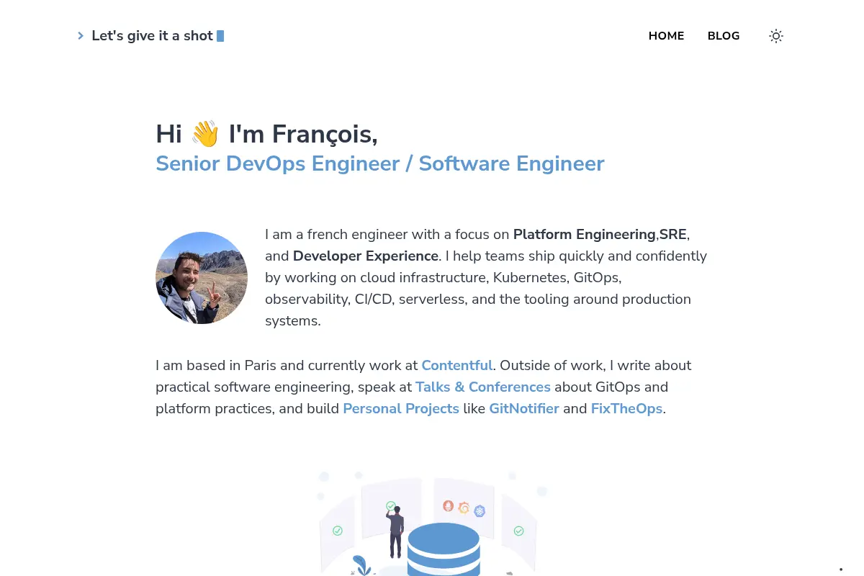This screenshot has height=576, width=864.
Task: Click the "Hi I'm François," heading
Action: pos(266,134)
